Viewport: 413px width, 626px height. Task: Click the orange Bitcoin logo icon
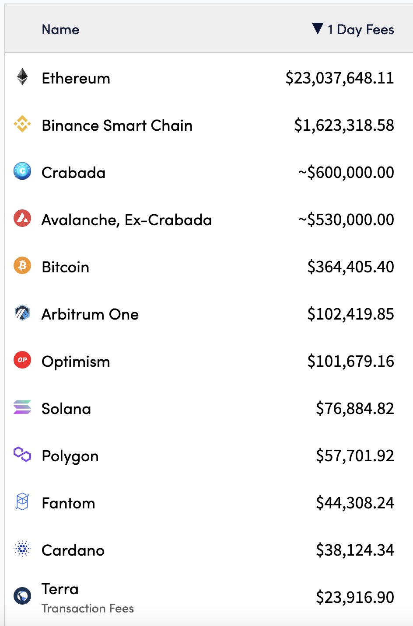[22, 265]
